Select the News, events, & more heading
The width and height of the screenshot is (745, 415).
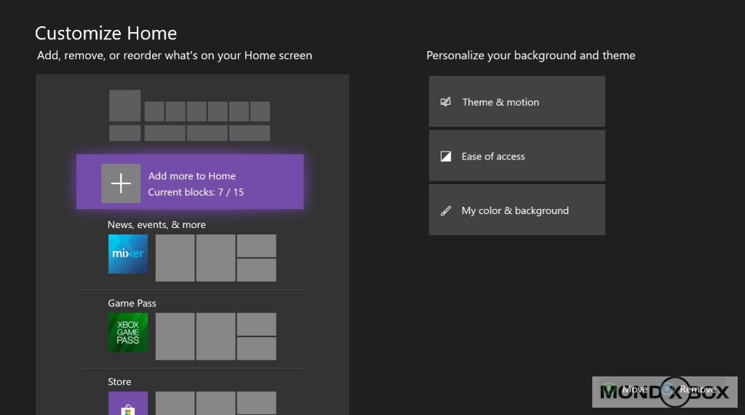[x=156, y=225]
